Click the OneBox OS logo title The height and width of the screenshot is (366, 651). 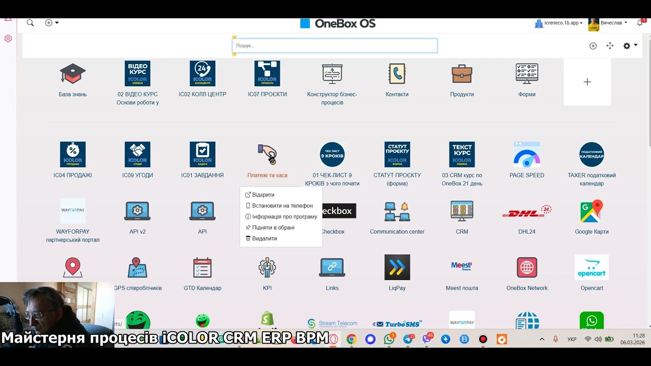coord(338,23)
